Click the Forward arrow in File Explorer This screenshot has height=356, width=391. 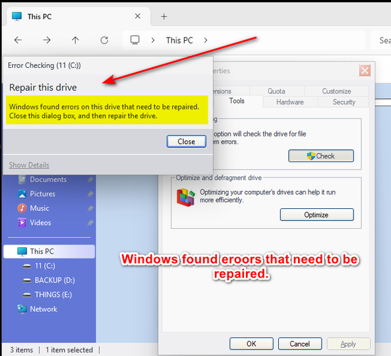coord(47,40)
